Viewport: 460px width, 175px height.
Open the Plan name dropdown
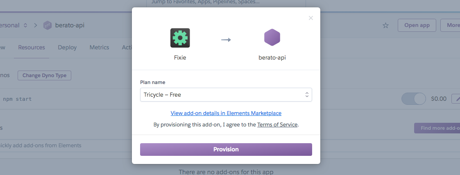tap(226, 95)
